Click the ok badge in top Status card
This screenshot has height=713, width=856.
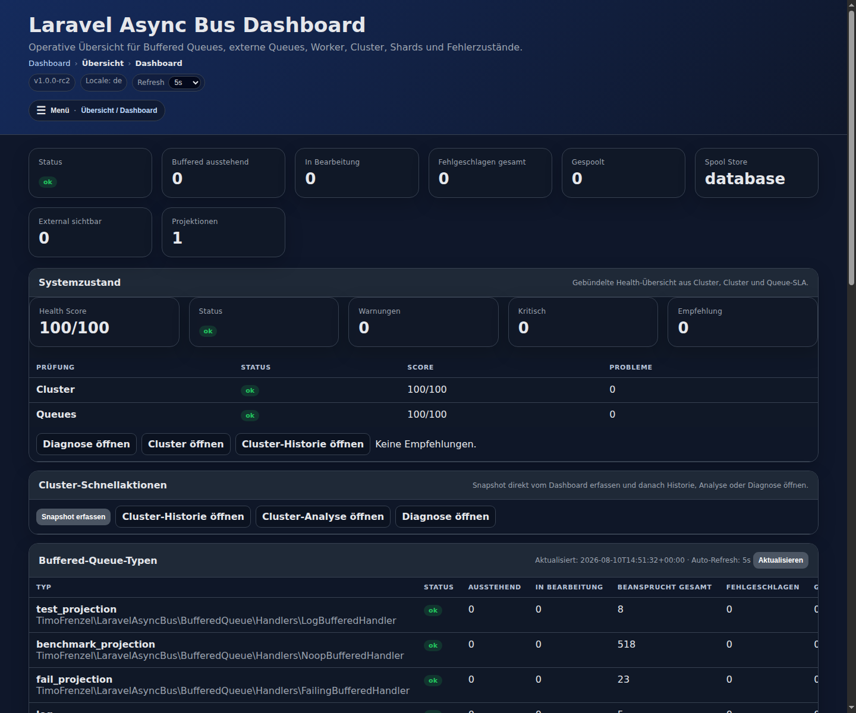pos(48,182)
